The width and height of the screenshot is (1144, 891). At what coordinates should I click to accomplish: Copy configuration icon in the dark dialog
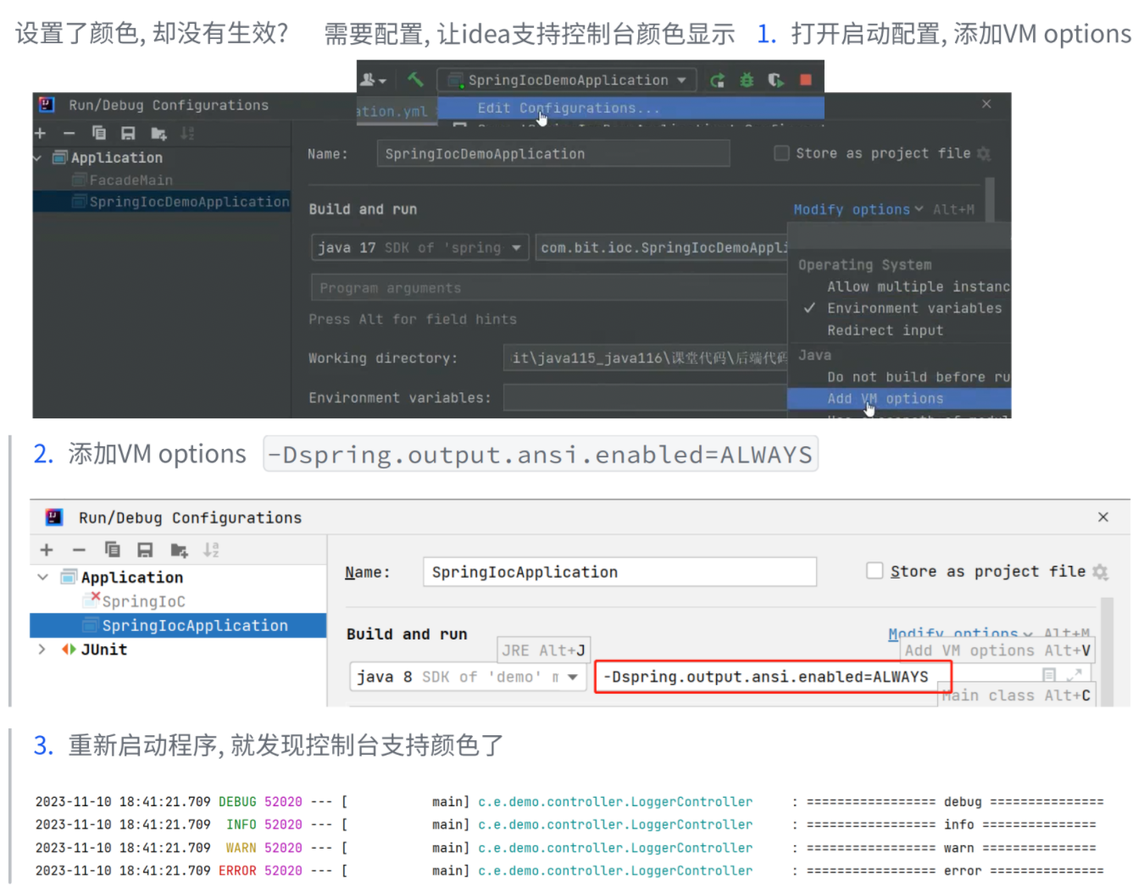(99, 133)
